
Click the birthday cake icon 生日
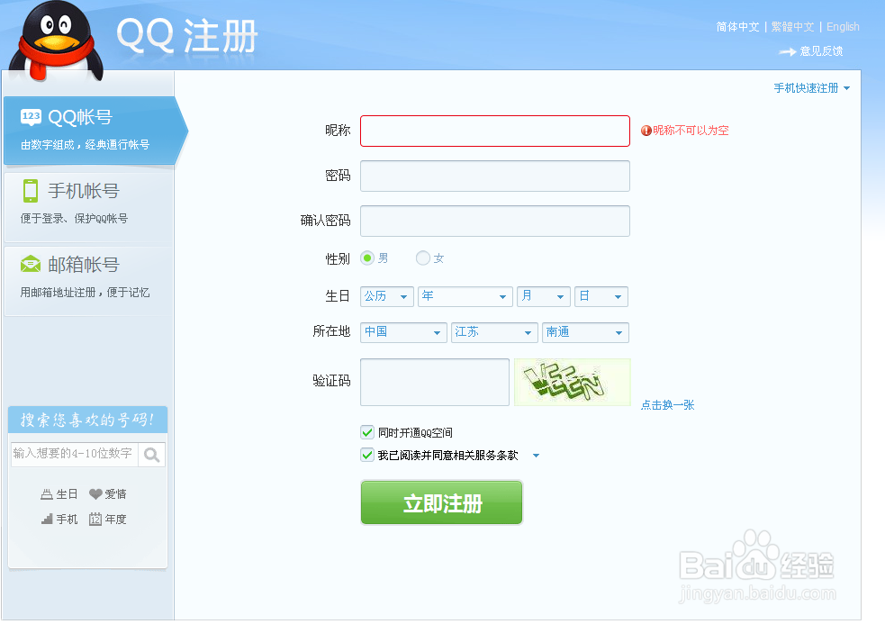[47, 494]
